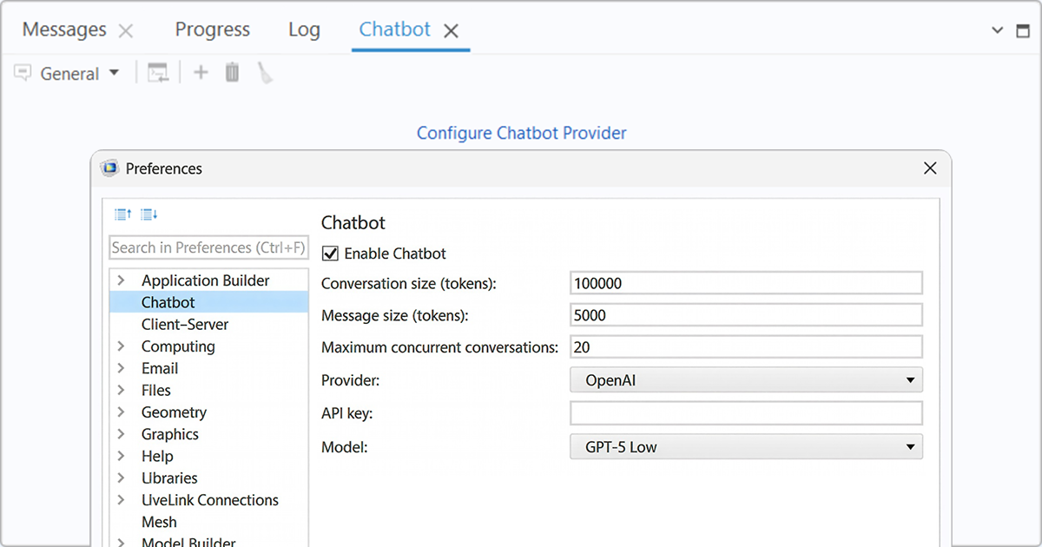Expand the Email tree node
The height and width of the screenshot is (547, 1042).
122,368
